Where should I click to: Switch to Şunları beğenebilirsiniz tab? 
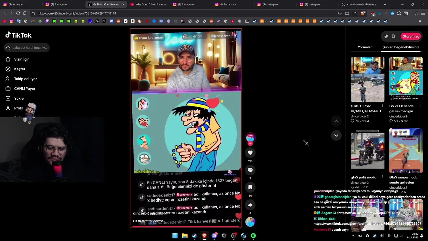pyautogui.click(x=401, y=47)
